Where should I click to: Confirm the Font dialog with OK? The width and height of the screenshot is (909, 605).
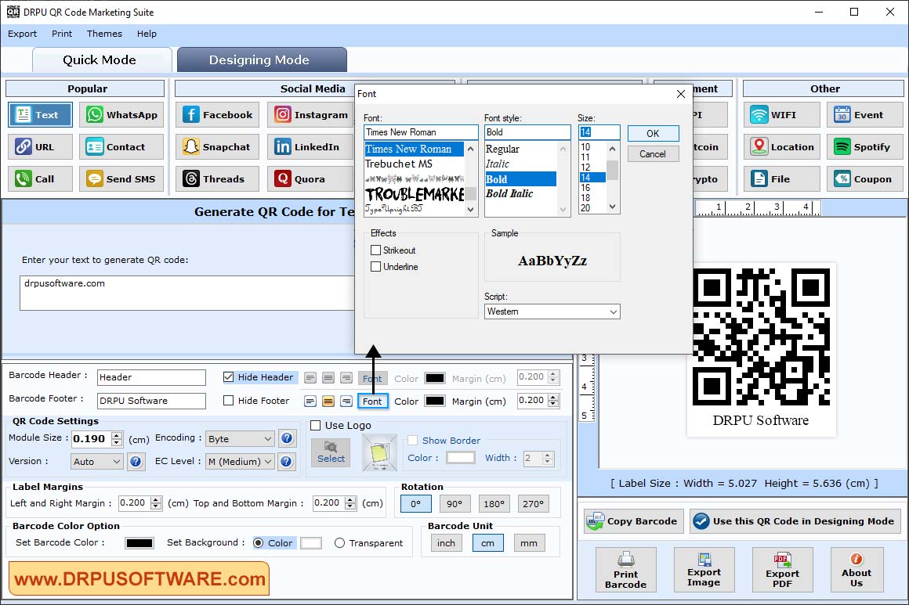[x=653, y=133]
